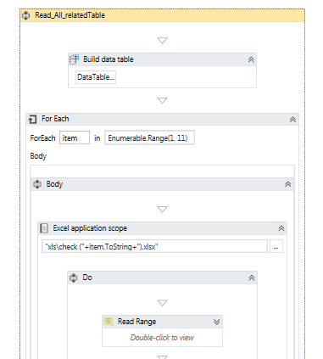323x359 pixels.
Task: Select the Build data table title
Action: click(x=109, y=59)
